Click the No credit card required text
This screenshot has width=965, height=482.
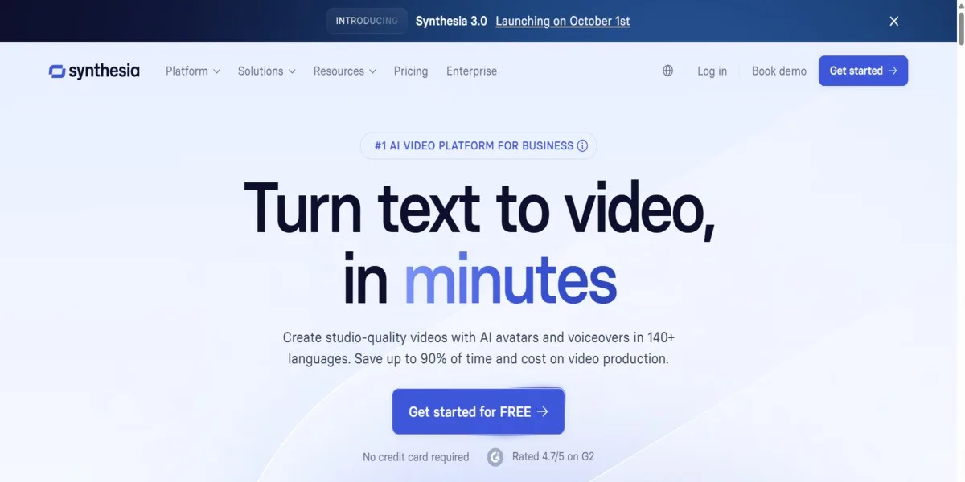[x=416, y=457]
